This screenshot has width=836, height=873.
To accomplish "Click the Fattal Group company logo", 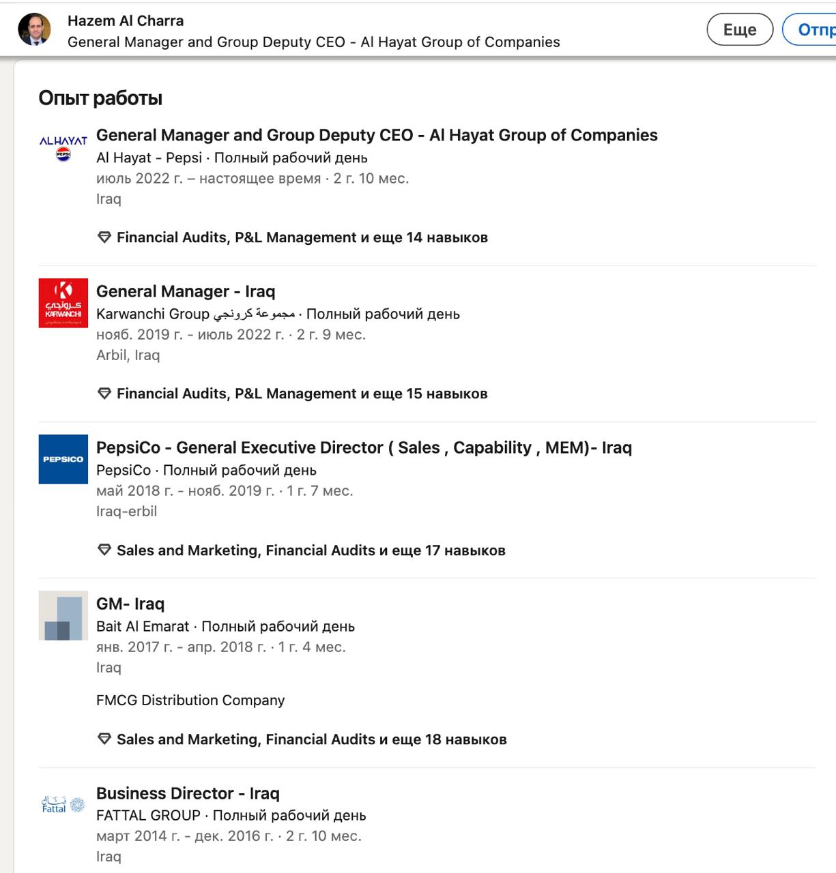I will [x=63, y=805].
